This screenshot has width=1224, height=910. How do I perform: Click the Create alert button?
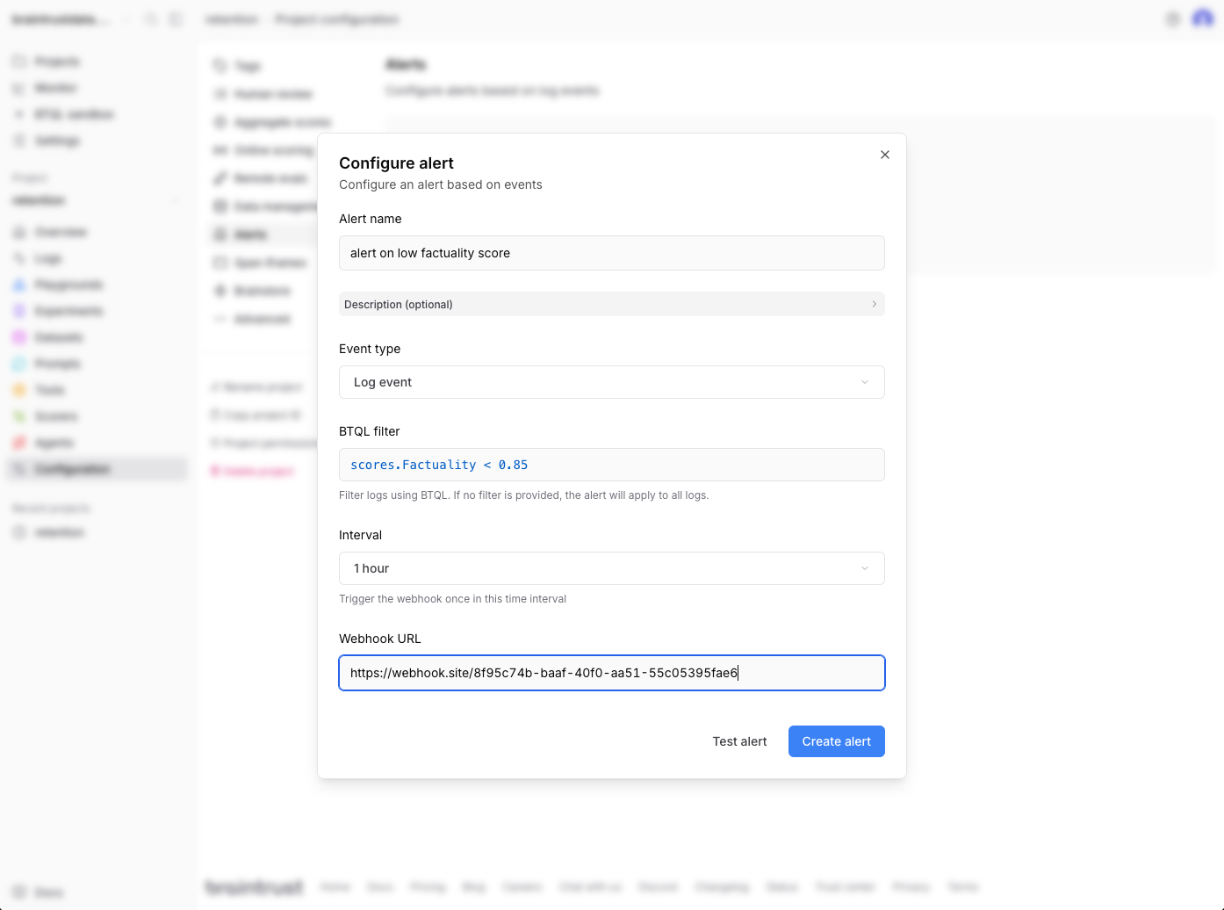836,741
